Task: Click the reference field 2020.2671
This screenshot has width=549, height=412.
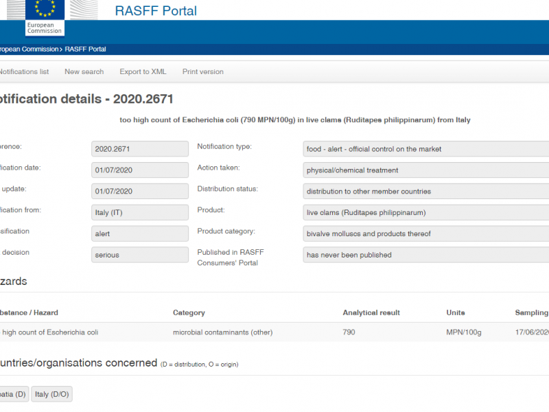Action: 140,149
